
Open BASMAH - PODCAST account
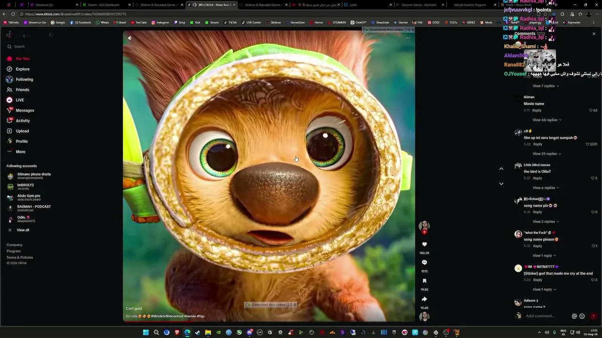coord(29,208)
